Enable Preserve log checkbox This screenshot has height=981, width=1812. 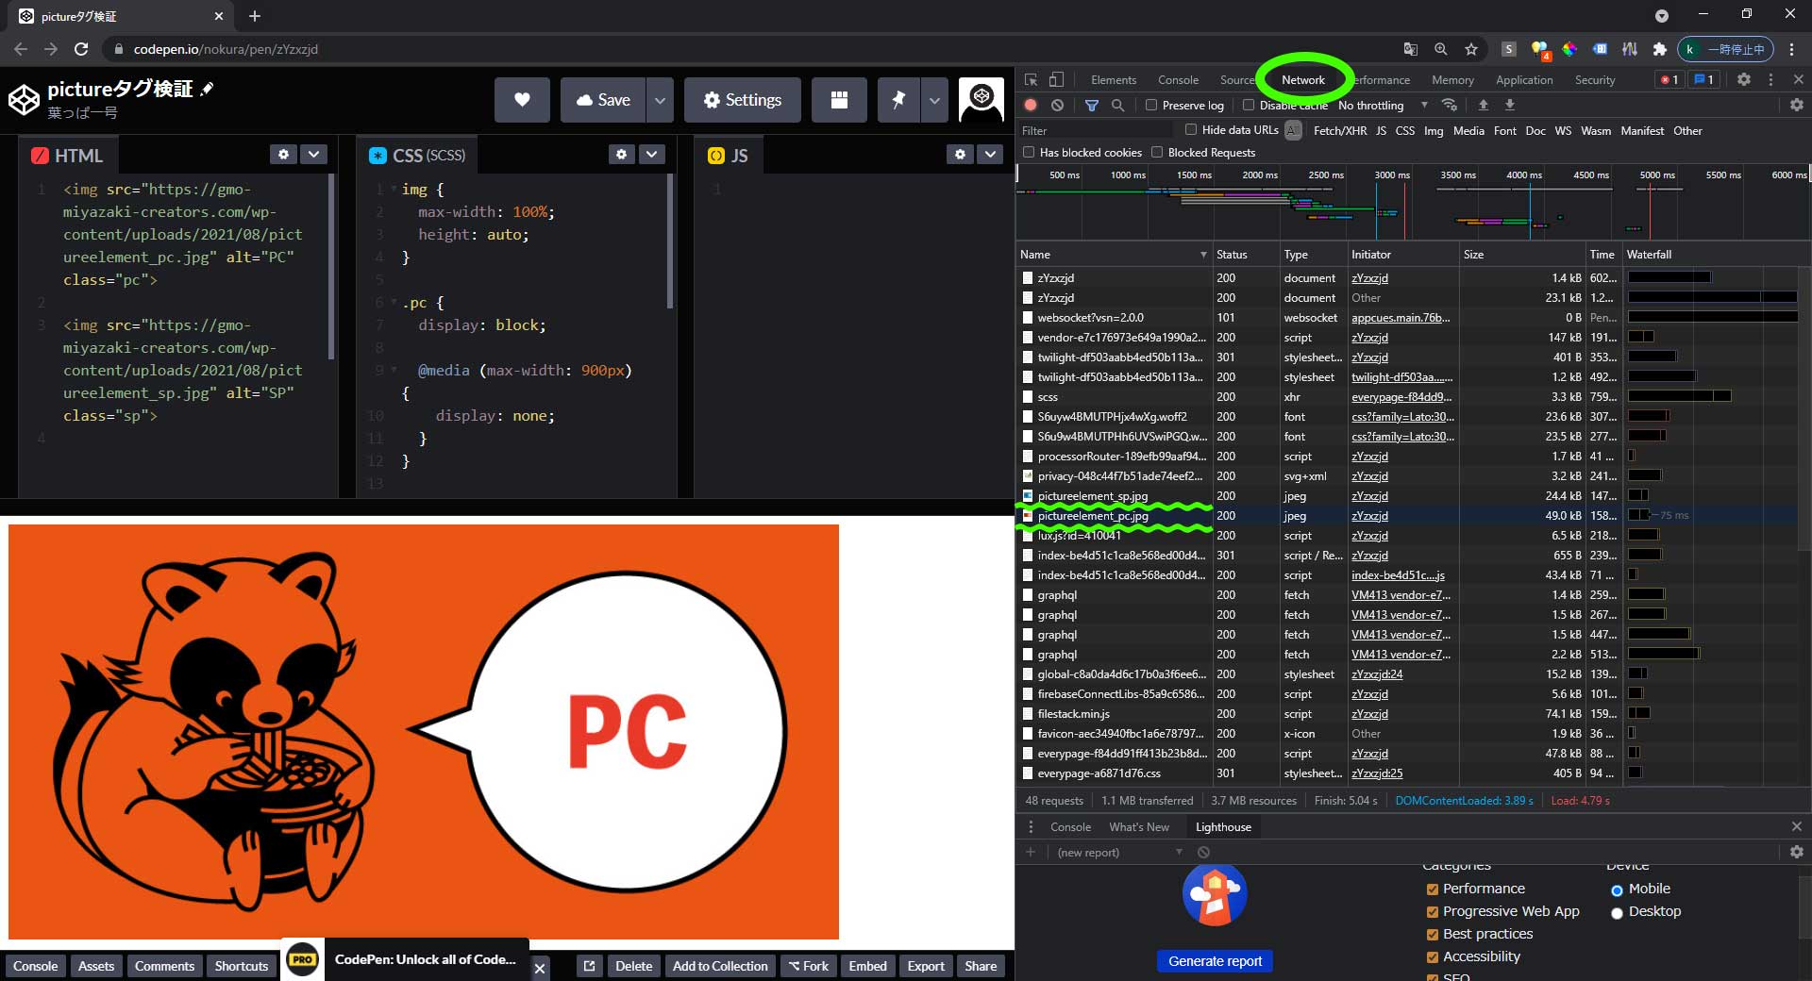(1151, 106)
